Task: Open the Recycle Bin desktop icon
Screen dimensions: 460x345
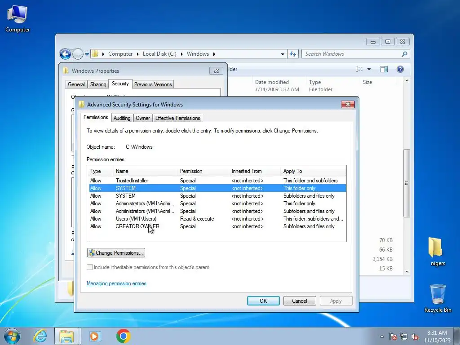Action: 438,298
